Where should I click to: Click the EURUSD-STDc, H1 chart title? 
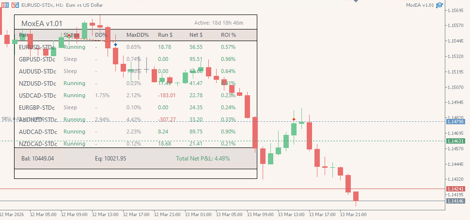[59, 4]
